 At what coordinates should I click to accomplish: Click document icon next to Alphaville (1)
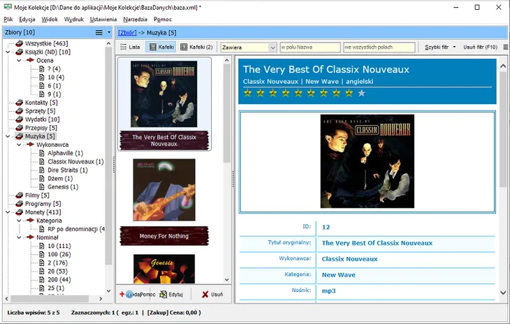[x=42, y=153]
